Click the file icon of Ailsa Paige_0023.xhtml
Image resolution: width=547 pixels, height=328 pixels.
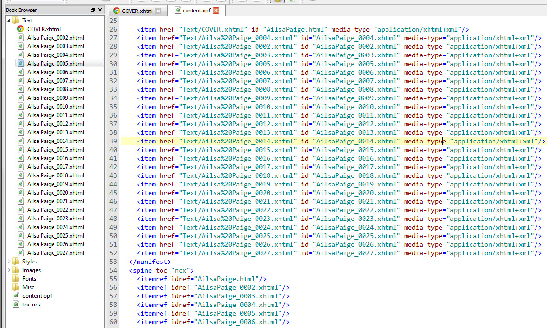tap(21, 219)
